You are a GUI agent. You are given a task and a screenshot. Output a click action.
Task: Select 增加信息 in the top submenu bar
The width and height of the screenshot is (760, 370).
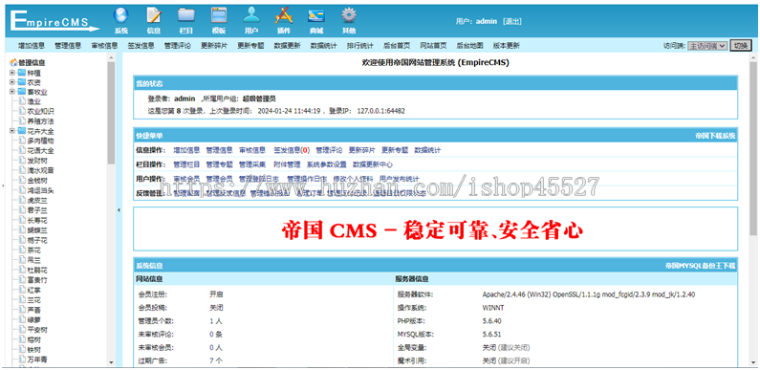pyautogui.click(x=32, y=46)
